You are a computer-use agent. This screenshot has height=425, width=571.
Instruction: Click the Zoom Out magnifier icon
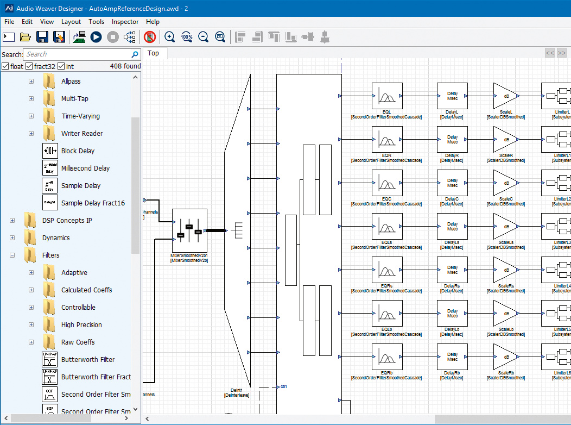pyautogui.click(x=204, y=37)
